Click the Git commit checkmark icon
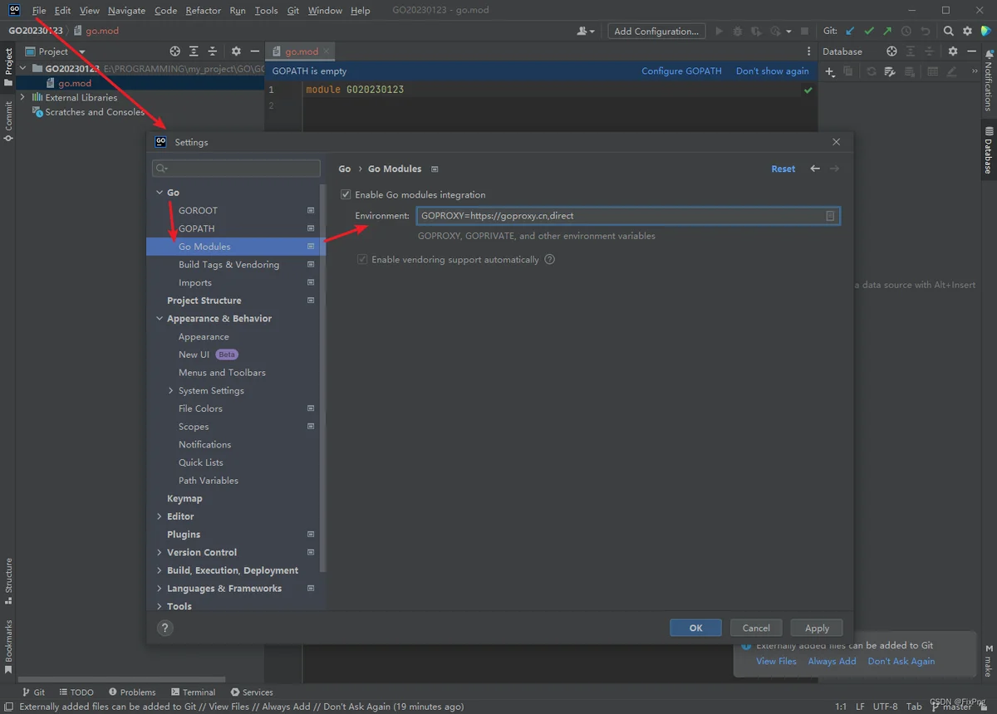The width and height of the screenshot is (997, 714). tap(869, 32)
